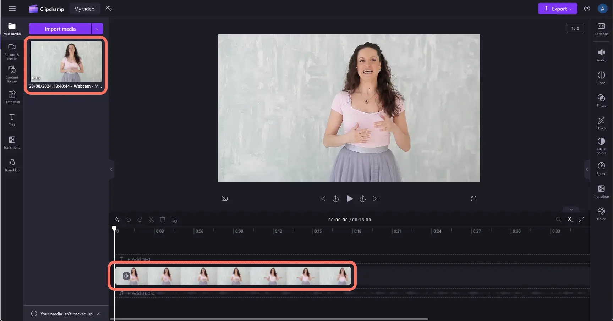
Task: Expand the media isn't backed up notice
Action: coord(99,314)
